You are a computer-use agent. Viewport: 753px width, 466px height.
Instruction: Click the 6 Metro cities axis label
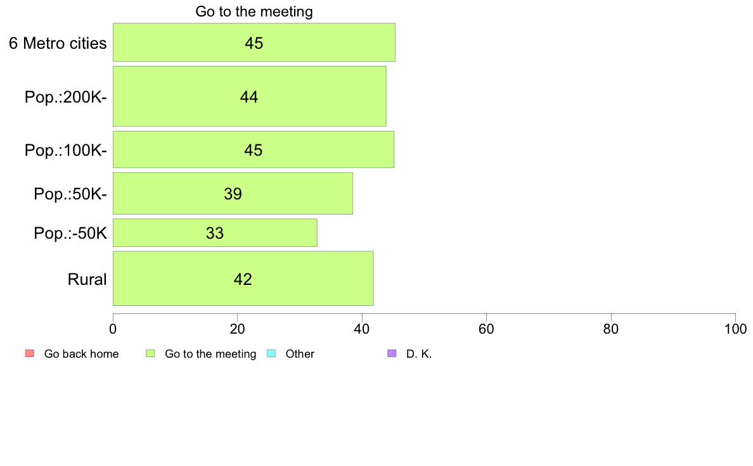pyautogui.click(x=58, y=43)
